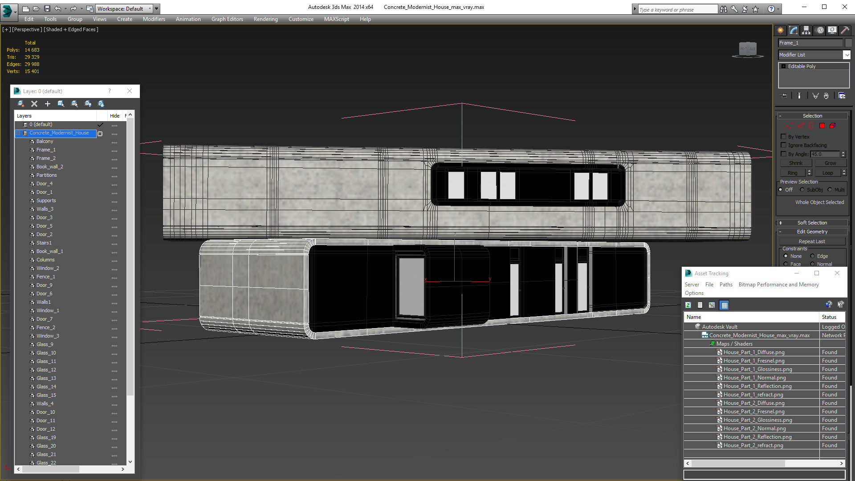Screen dimensions: 855x481
Task: Click Add Selected Objects plus icon in Layers
Action: pyautogui.click(x=48, y=104)
